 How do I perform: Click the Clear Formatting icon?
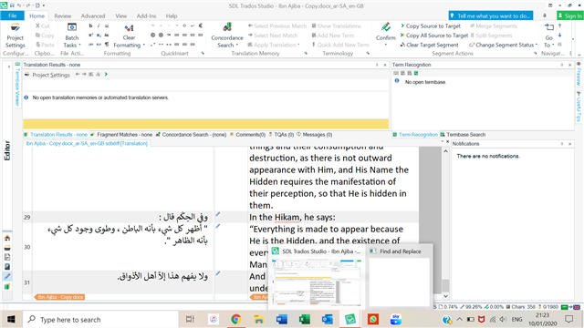pos(129,28)
